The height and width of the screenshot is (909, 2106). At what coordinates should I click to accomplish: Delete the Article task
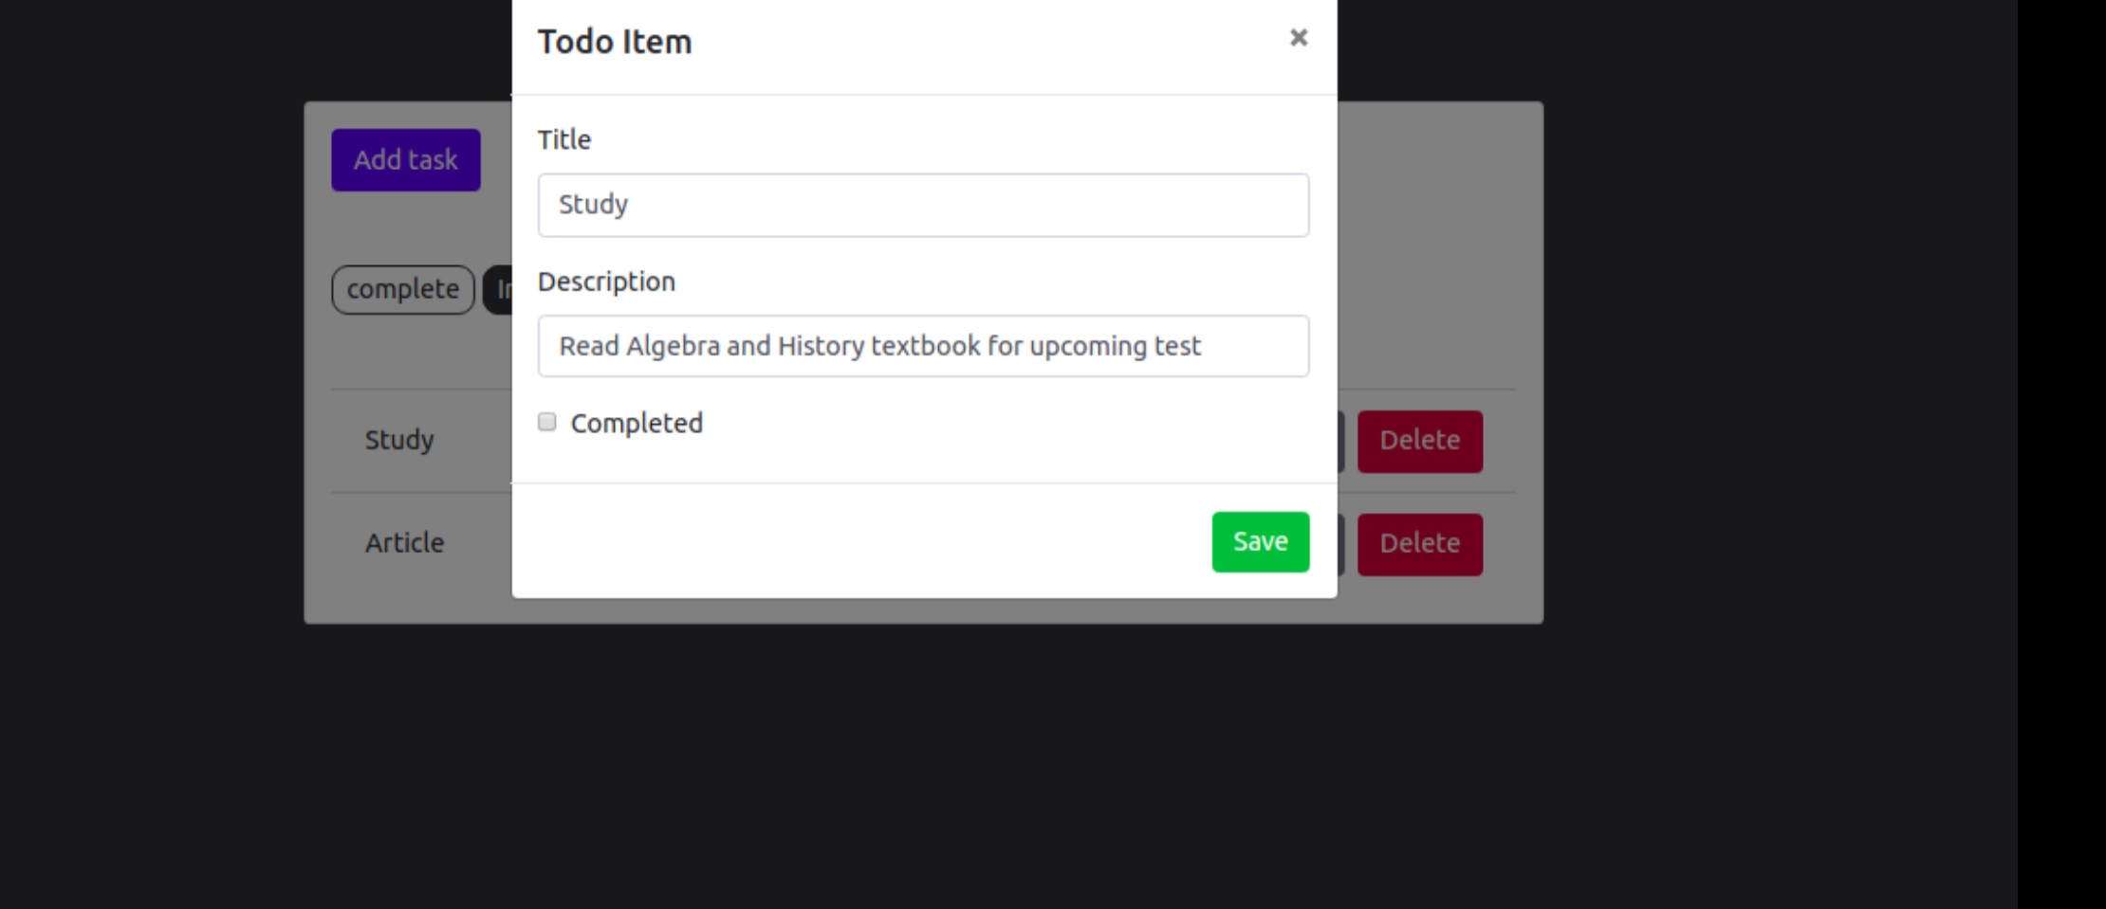tap(1420, 542)
